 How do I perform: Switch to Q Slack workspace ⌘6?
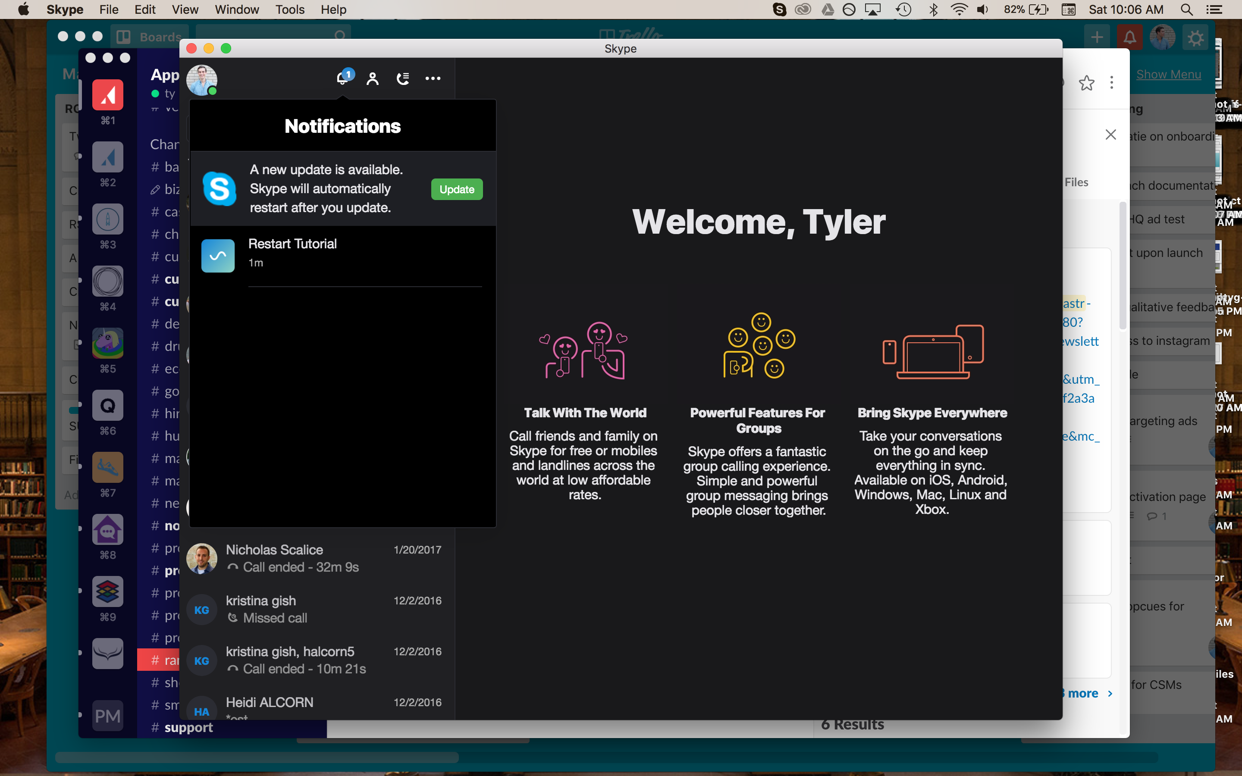coord(107,405)
